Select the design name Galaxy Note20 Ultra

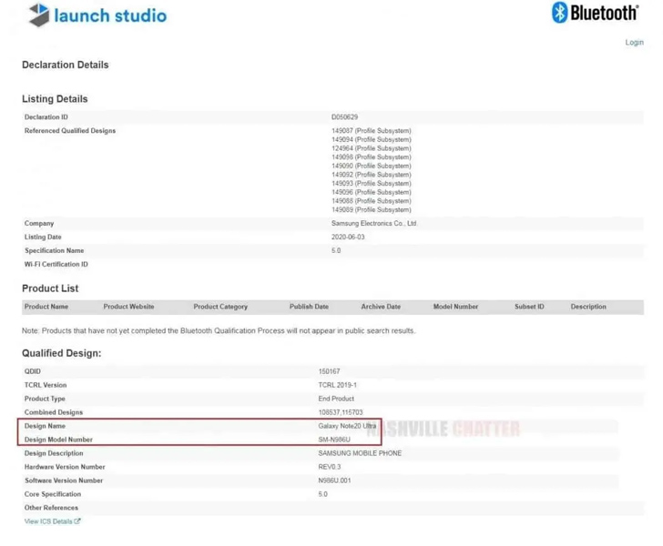(x=347, y=426)
